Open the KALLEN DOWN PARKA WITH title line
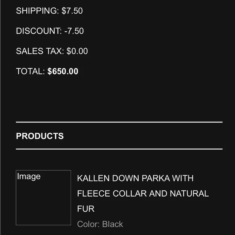235x235 pixels. click(135, 178)
